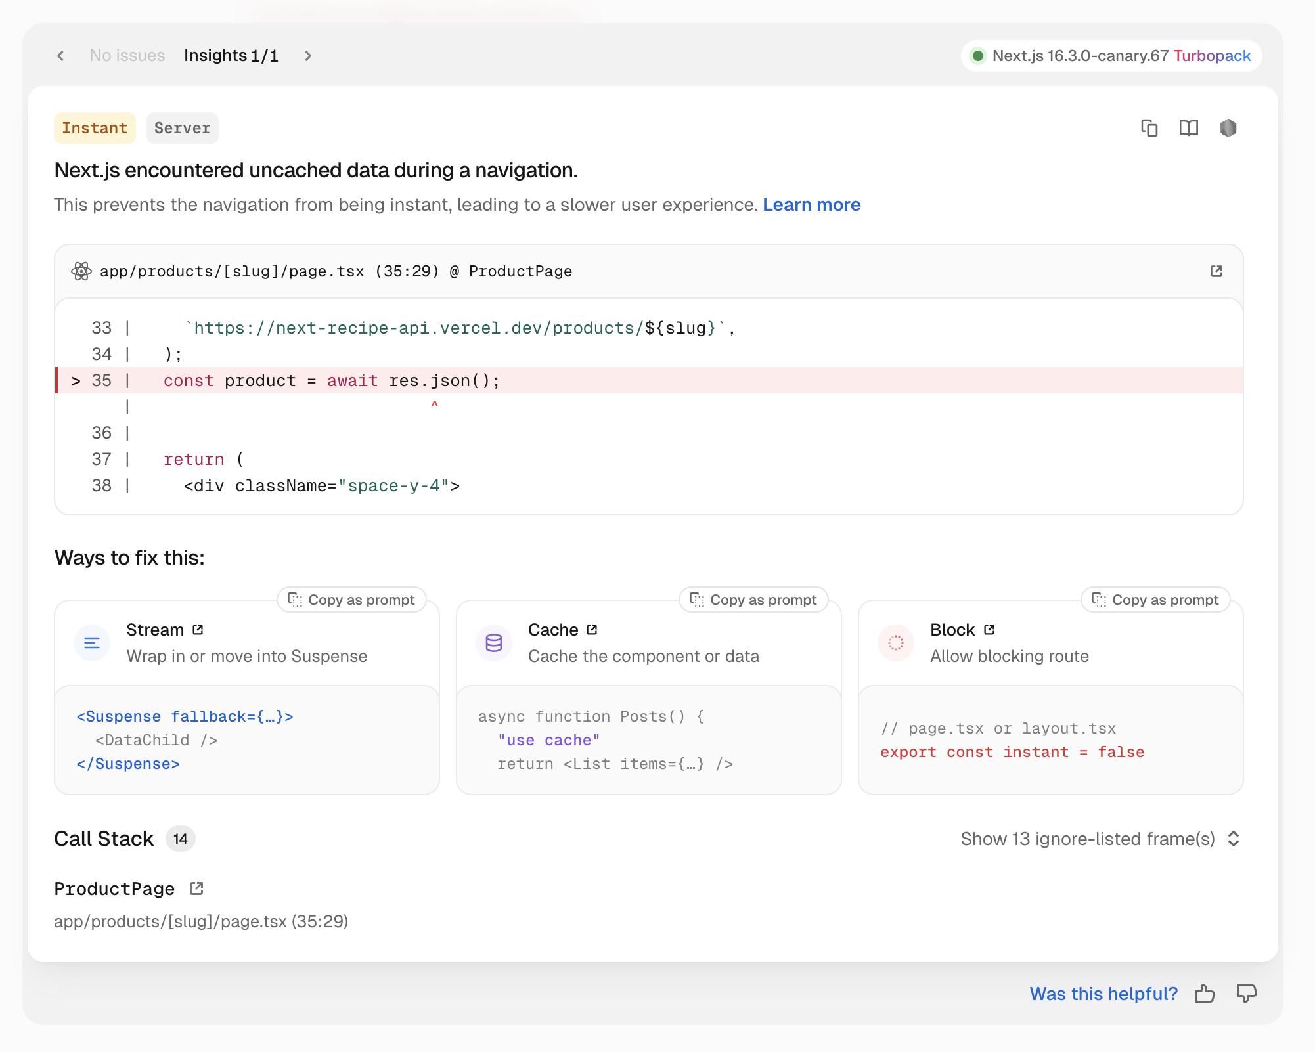This screenshot has width=1315, height=1052.
Task: Show 13 ignore-listed frames
Action: click(x=1100, y=839)
